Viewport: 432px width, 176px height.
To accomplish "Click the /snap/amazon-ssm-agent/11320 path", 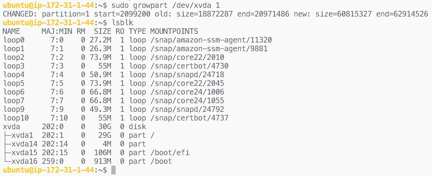I will coord(211,40).
